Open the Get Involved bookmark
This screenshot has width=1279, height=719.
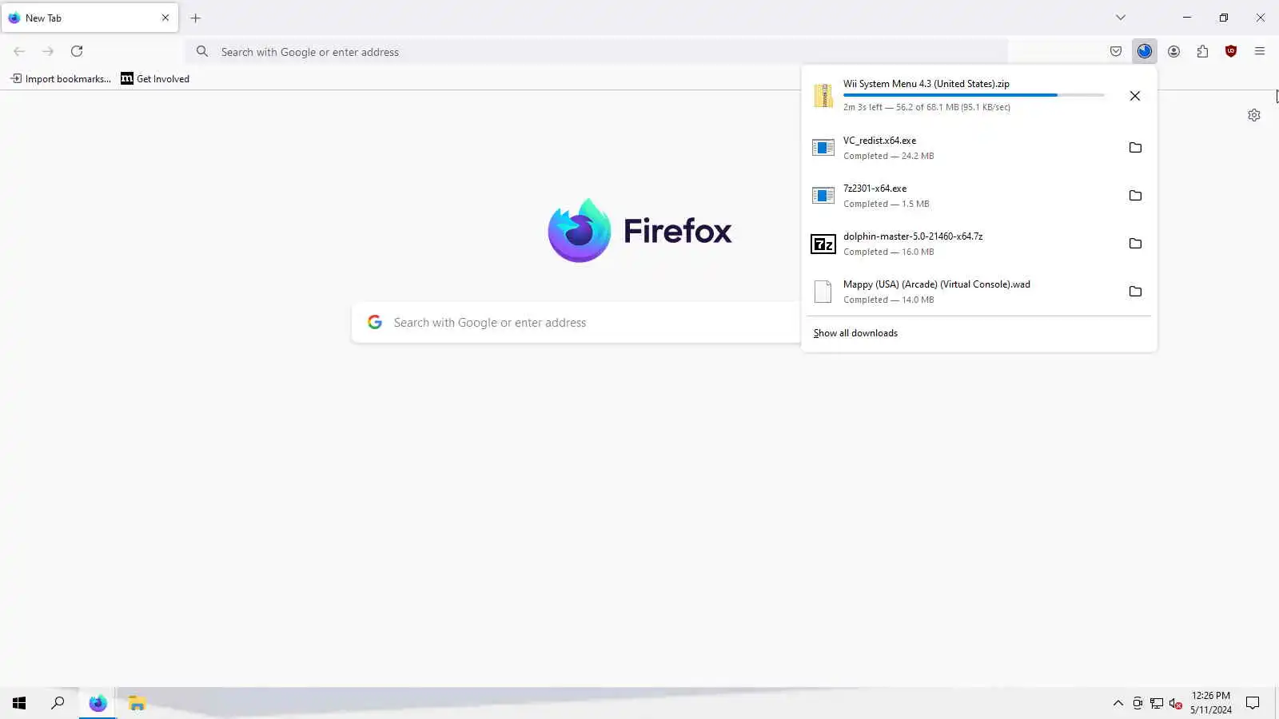click(155, 78)
